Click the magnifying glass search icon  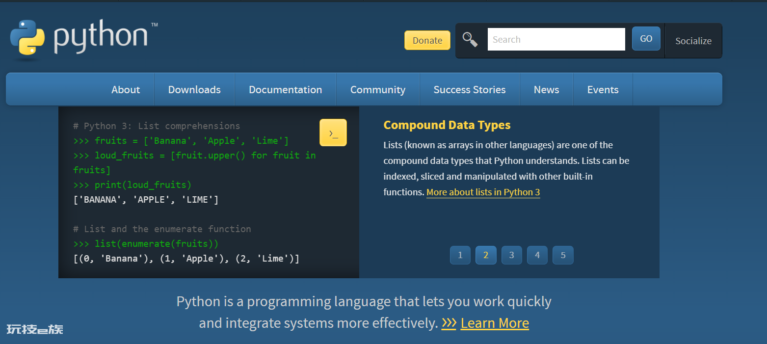470,39
